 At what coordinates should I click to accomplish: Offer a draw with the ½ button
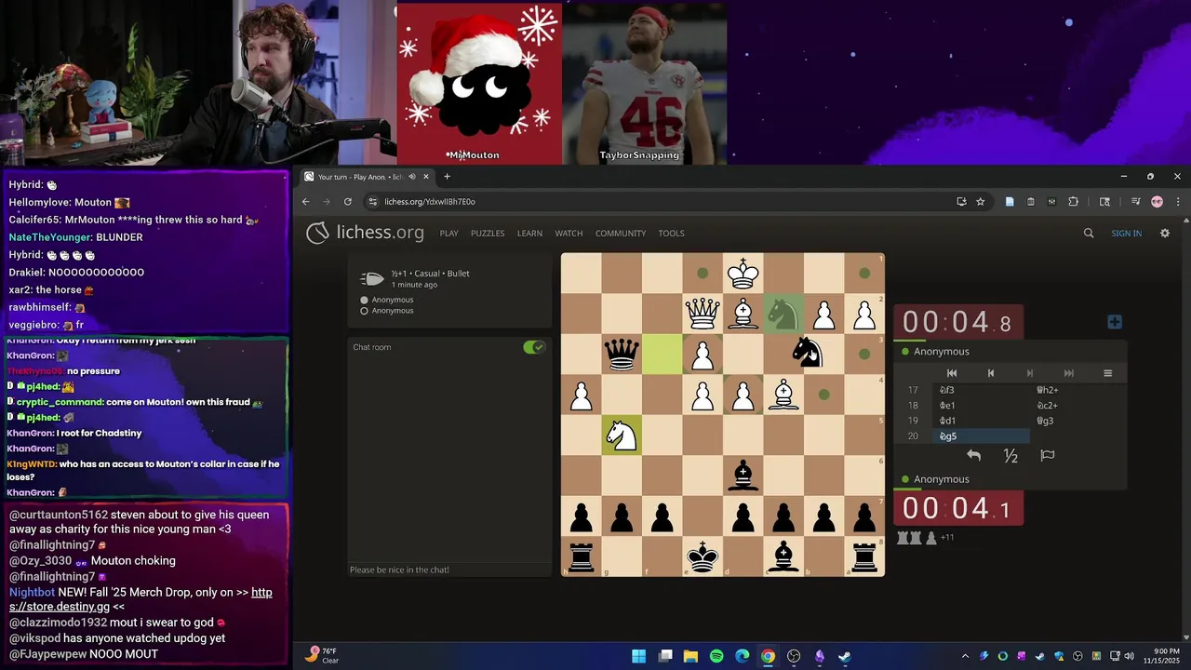click(1010, 455)
